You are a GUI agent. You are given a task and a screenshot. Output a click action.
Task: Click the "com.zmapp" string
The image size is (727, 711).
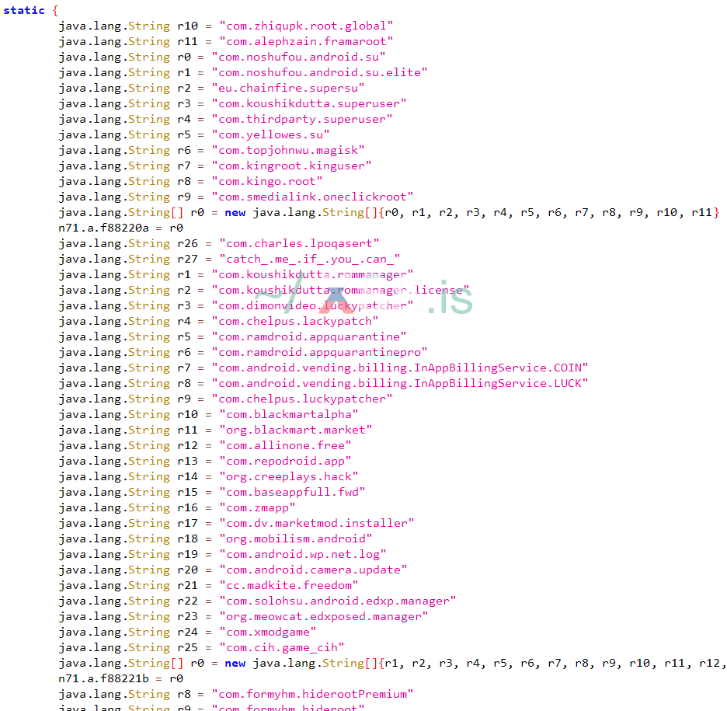click(x=257, y=508)
